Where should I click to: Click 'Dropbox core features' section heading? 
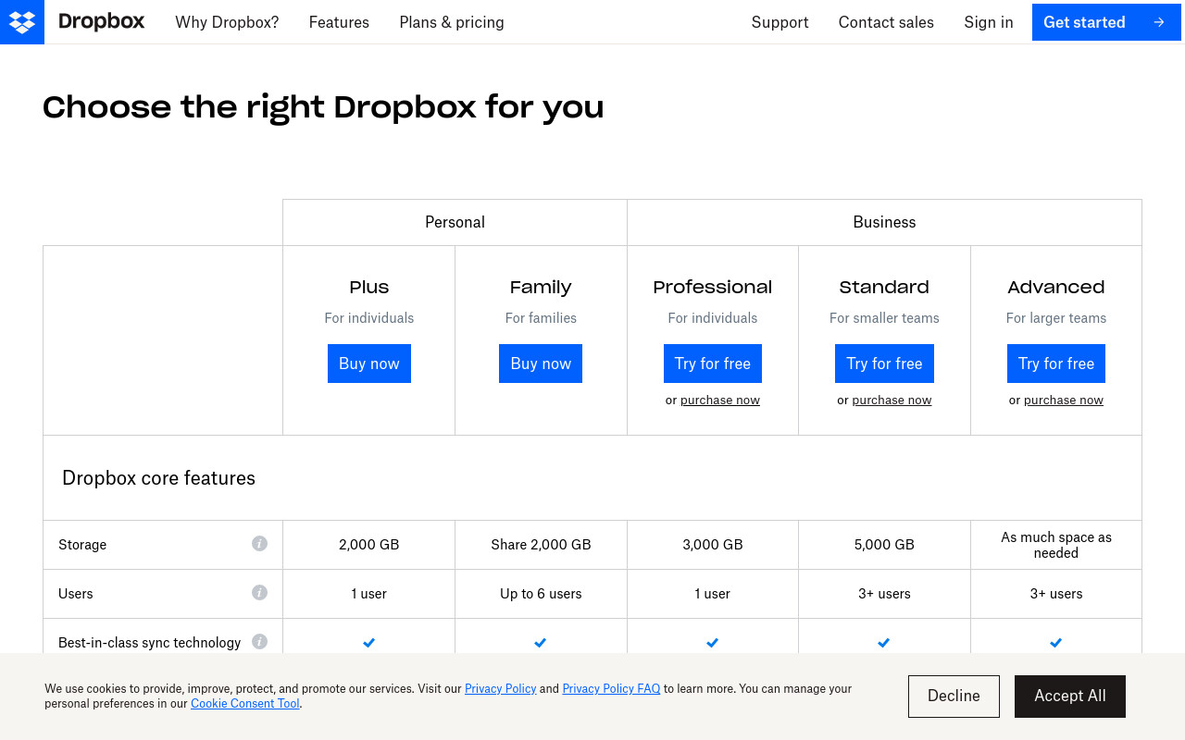[158, 478]
